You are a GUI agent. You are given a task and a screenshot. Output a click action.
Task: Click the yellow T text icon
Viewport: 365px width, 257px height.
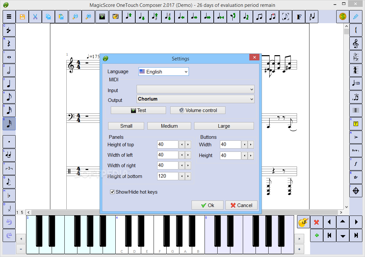(x=356, y=124)
